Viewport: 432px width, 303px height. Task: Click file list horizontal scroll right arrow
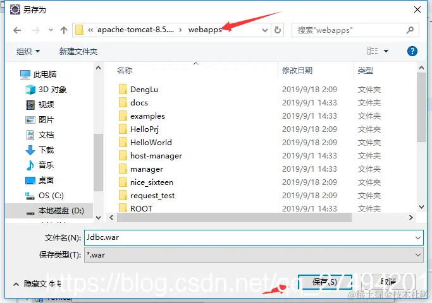point(411,218)
